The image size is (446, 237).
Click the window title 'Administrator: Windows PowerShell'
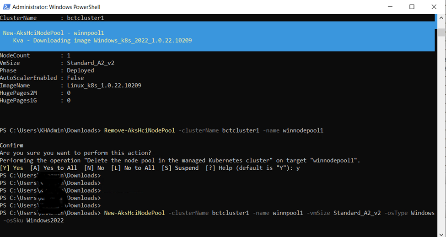tap(56, 7)
